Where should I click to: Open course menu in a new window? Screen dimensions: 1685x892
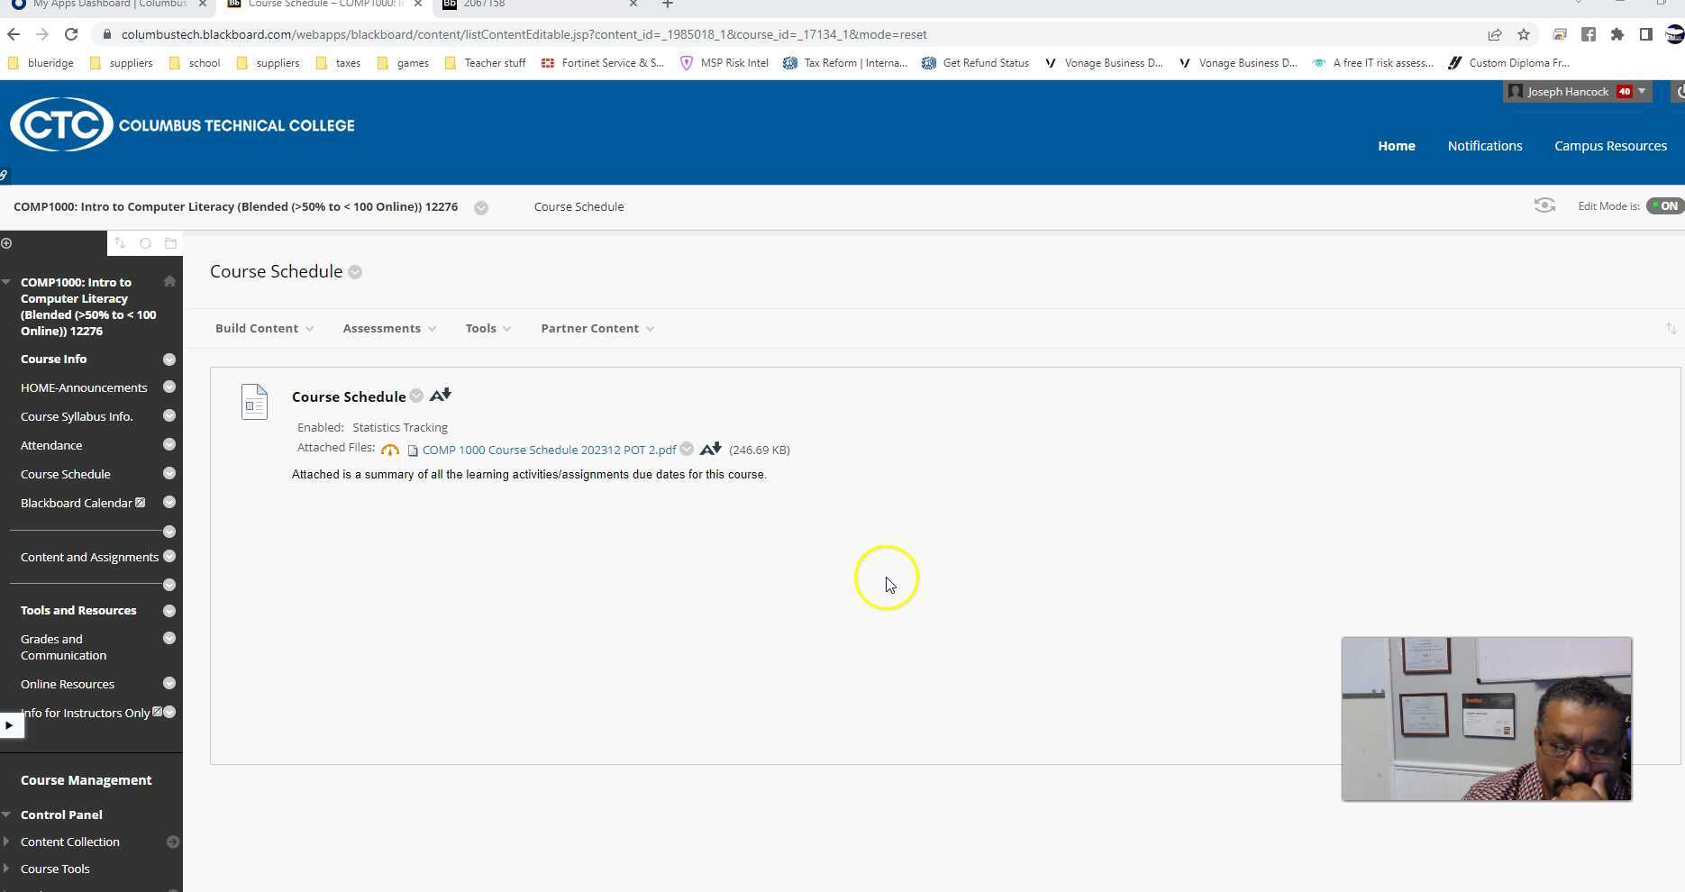(170, 242)
